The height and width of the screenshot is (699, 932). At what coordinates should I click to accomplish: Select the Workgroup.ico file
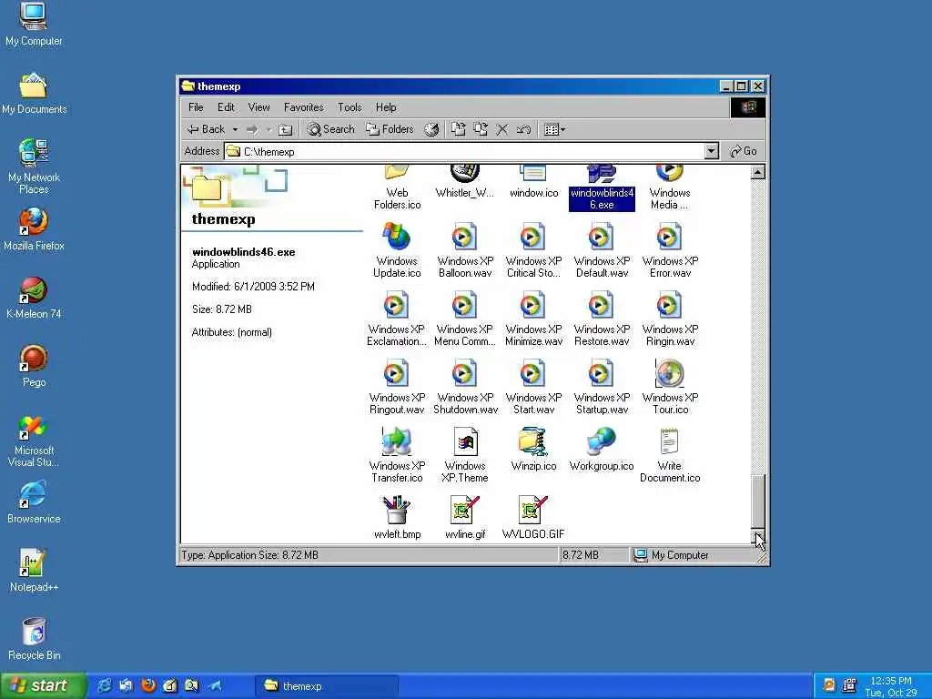click(x=602, y=450)
